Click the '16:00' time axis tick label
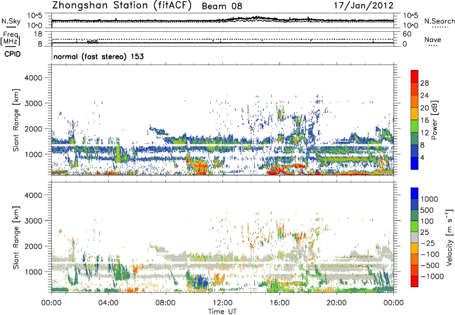This screenshot has height=315, width=455. 279,303
